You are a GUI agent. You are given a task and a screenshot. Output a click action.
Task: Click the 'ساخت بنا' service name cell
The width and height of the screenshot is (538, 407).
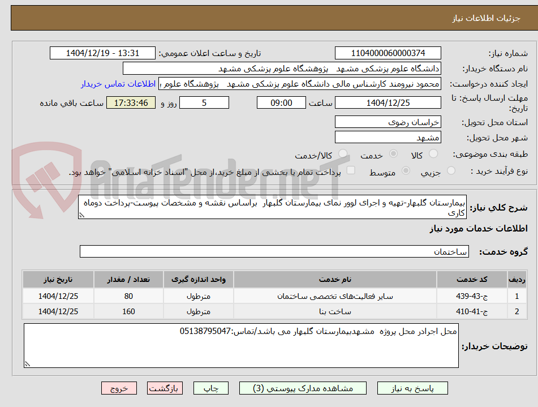click(335, 311)
